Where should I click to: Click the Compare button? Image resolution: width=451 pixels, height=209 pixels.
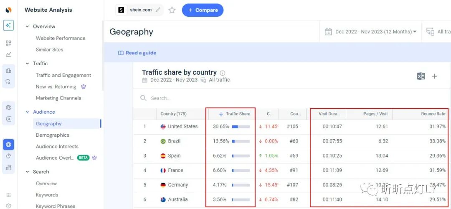(x=203, y=10)
